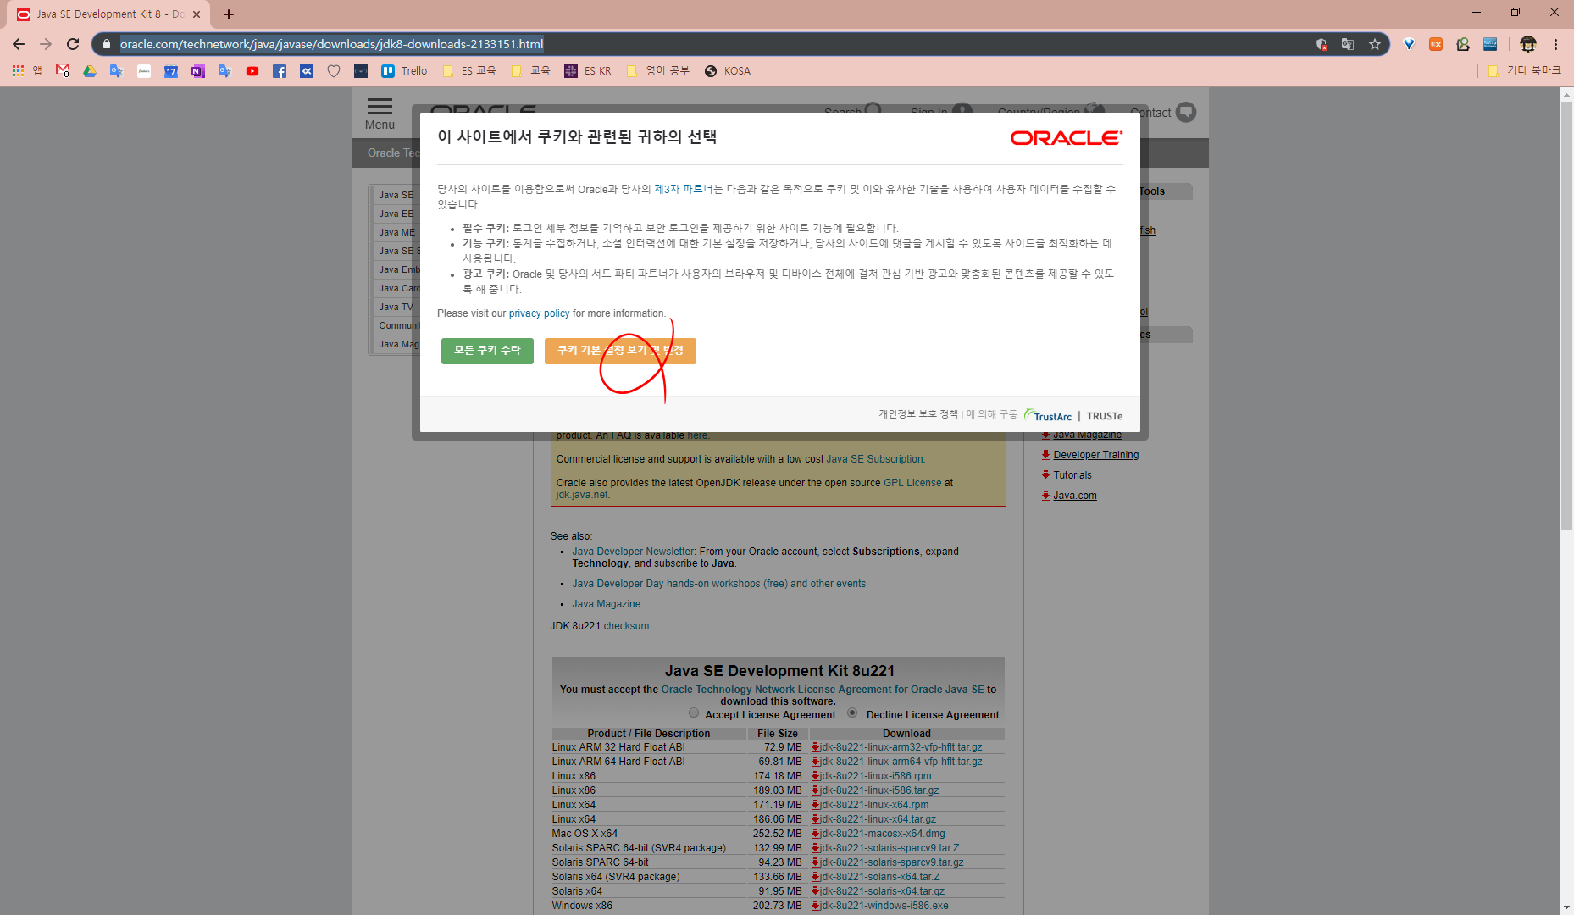Open the Java Developer Day workshops link
This screenshot has width=1574, height=915.
coord(718,584)
